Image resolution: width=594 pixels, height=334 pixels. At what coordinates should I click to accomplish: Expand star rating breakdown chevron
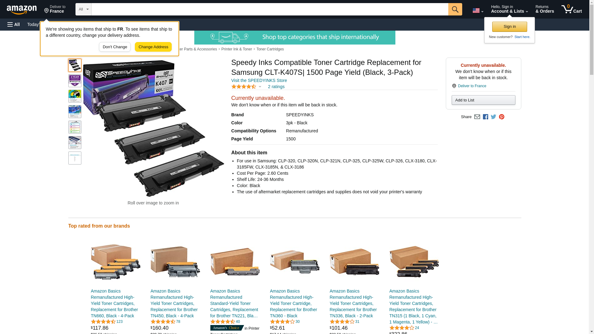[x=260, y=87]
